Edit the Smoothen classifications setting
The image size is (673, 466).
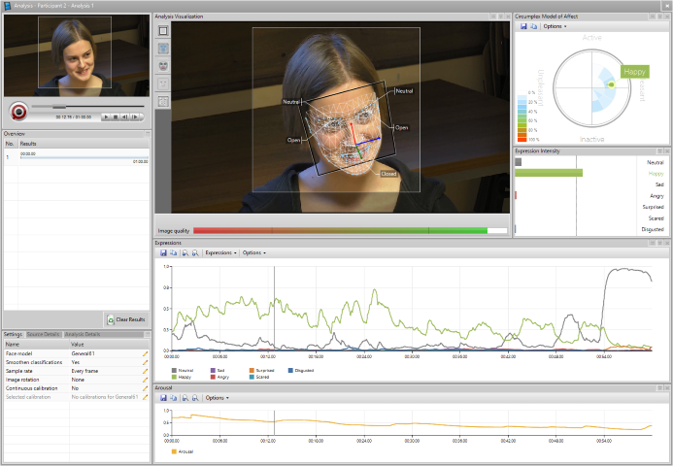pyautogui.click(x=145, y=362)
